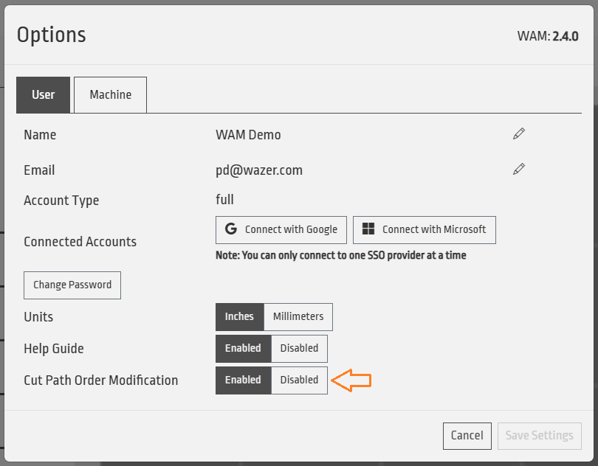
Task: Click the WAM 2.4.0 version label
Action: [548, 35]
